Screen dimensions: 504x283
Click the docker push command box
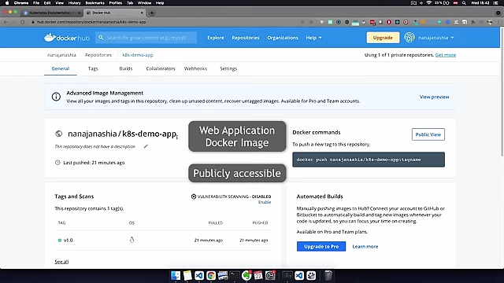click(x=369, y=160)
